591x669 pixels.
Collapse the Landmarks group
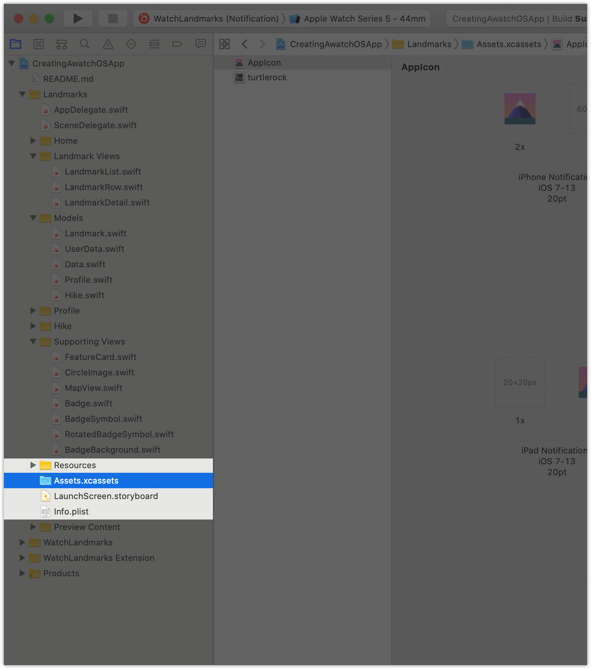[x=22, y=94]
